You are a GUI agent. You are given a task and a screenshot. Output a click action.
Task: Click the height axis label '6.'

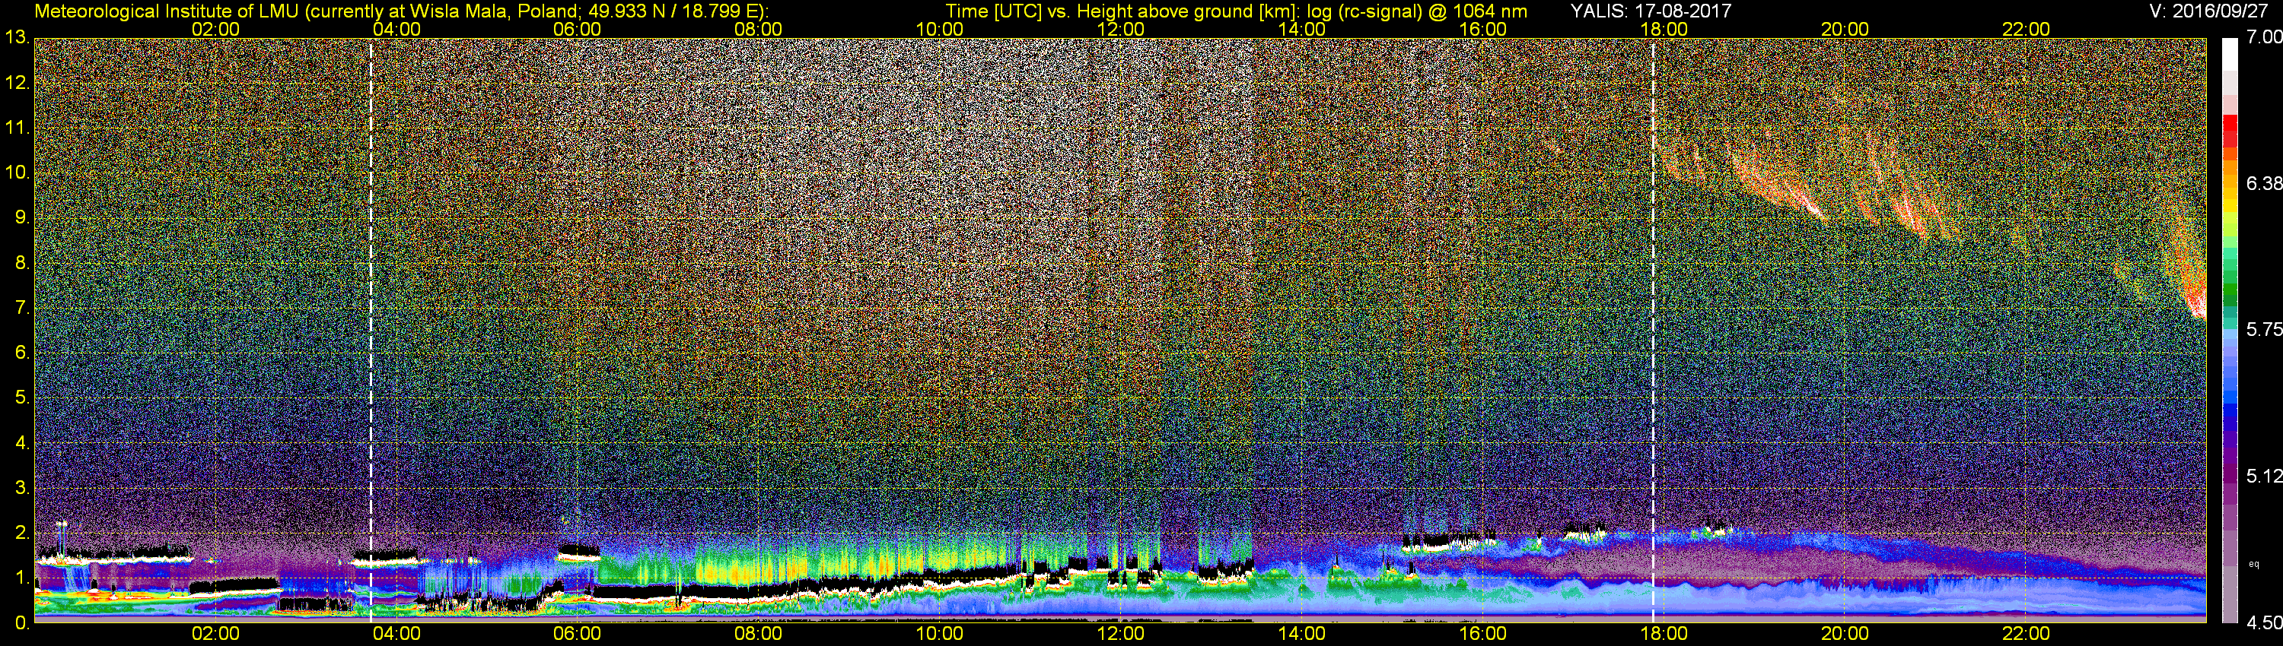pyautogui.click(x=22, y=353)
